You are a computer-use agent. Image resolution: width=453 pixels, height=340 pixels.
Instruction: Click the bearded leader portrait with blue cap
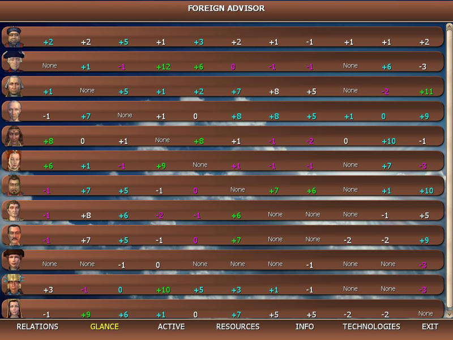coord(12,37)
